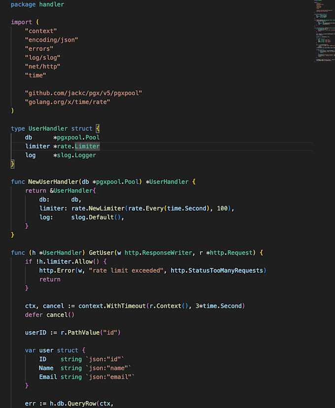Screen dimensions: 335x408
Task: Click the "net/http" import string
Action: 43,66
